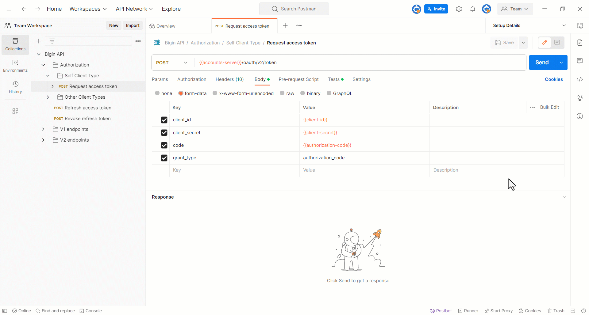Open the comments icon in right sidebar

point(580,61)
